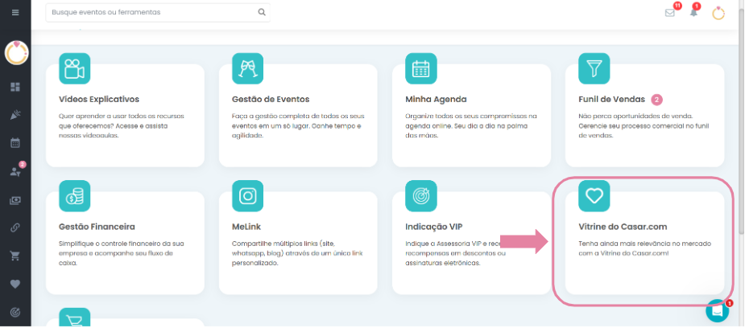Open the party popper events icon in sidebar

pyautogui.click(x=15, y=115)
